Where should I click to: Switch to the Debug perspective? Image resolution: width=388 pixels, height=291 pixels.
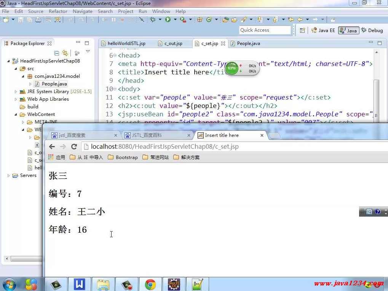pyautogui.click(x=372, y=30)
